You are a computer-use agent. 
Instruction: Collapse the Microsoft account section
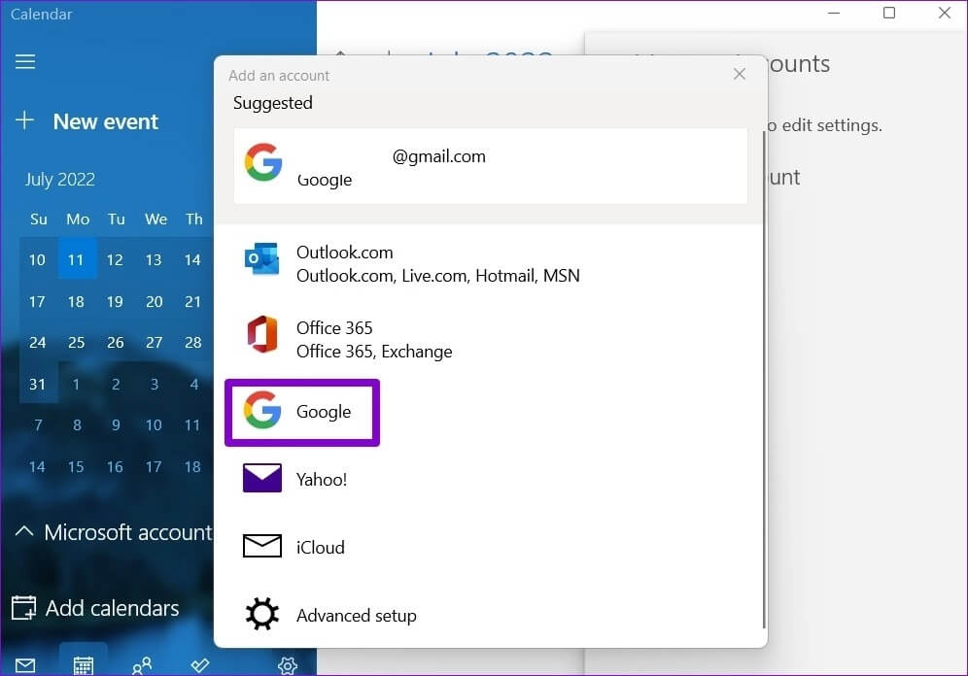click(x=113, y=532)
